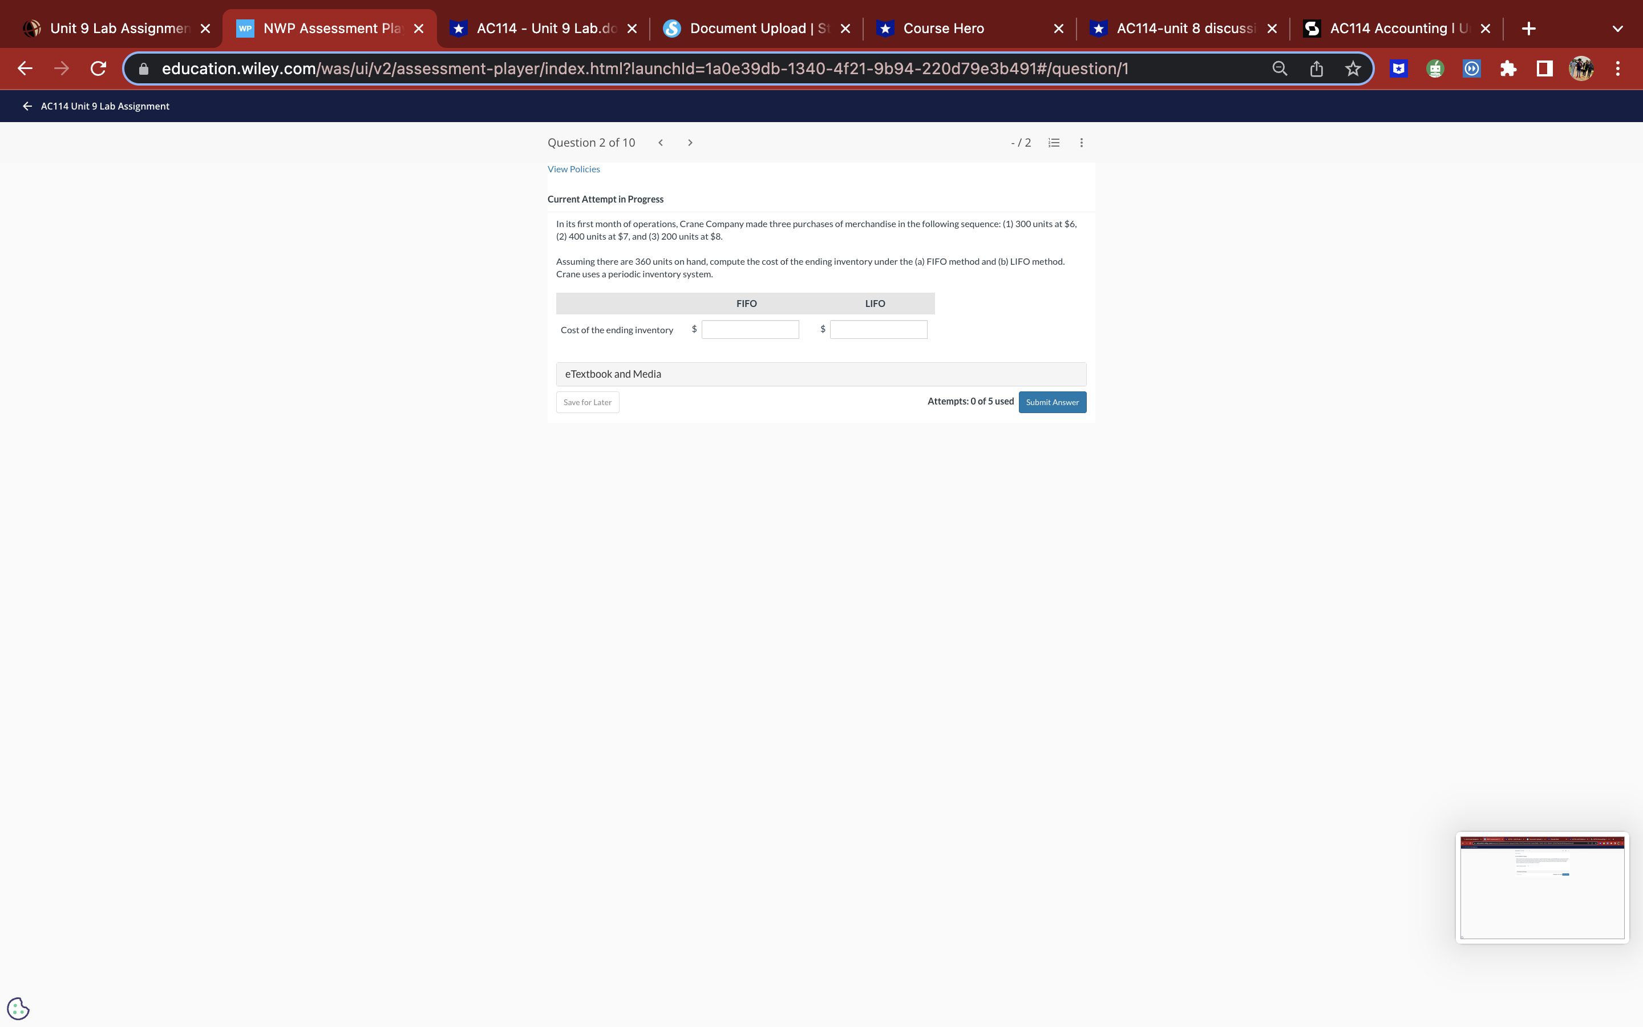Click Save for Later
The width and height of the screenshot is (1643, 1027).
tap(586, 402)
